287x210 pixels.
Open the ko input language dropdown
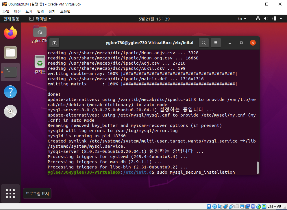coord(242,19)
